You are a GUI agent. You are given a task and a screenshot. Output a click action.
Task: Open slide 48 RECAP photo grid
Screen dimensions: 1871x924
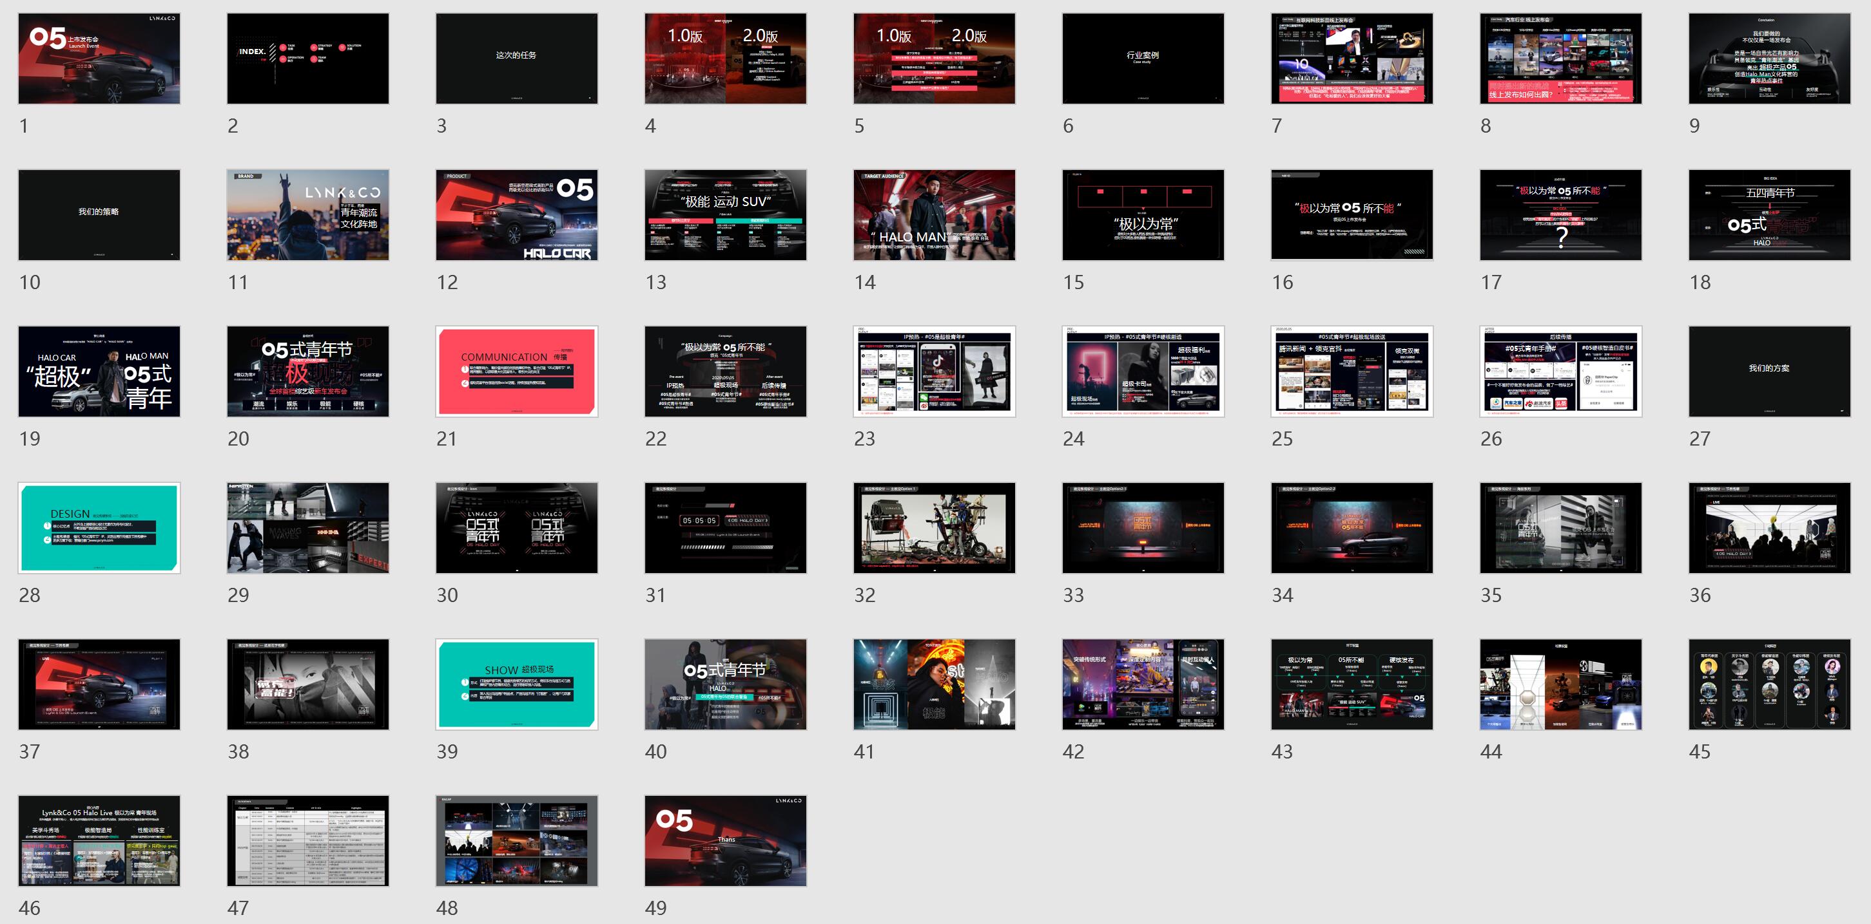(516, 840)
